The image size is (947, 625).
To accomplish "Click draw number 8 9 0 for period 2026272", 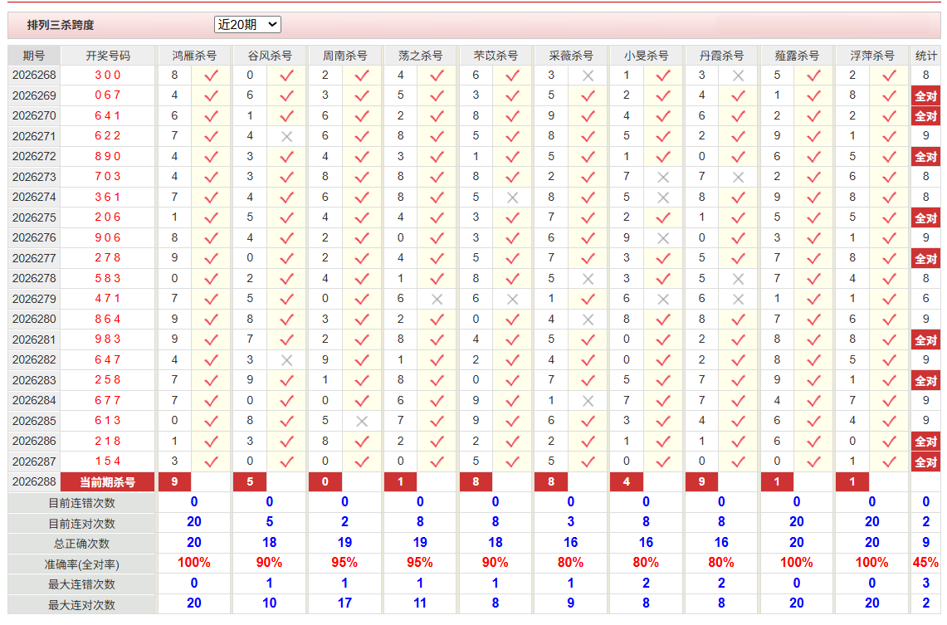I will click(108, 156).
